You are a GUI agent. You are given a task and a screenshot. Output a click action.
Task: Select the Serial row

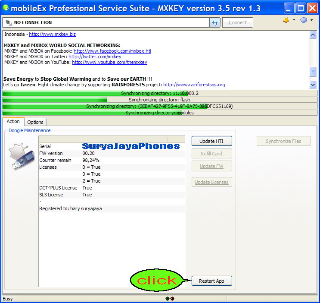[x=112, y=146]
